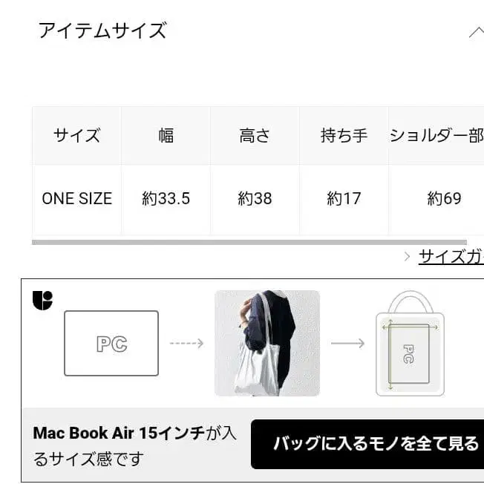Click the PC rectangle illustration
Image resolution: width=484 pixels, height=484 pixels.
click(x=111, y=343)
